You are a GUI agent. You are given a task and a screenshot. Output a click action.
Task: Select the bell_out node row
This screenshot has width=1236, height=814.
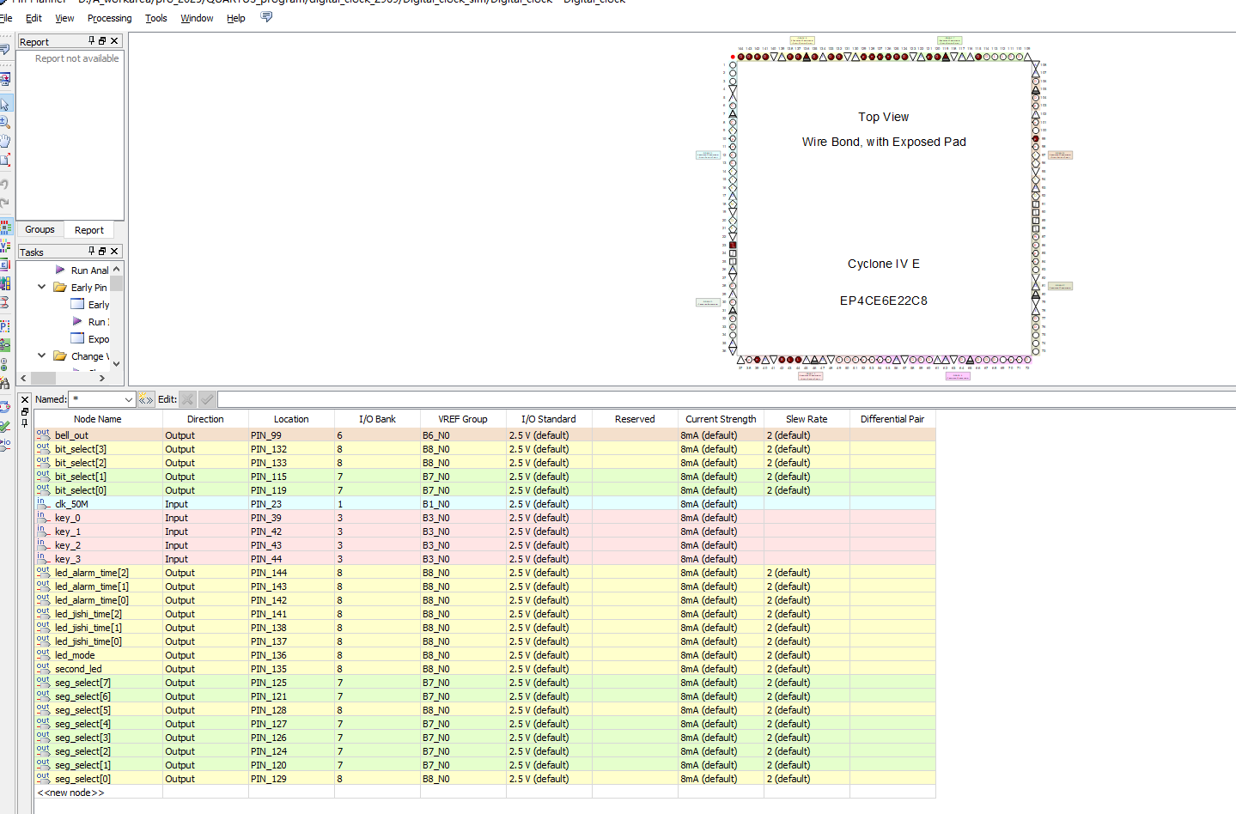pyautogui.click(x=485, y=435)
